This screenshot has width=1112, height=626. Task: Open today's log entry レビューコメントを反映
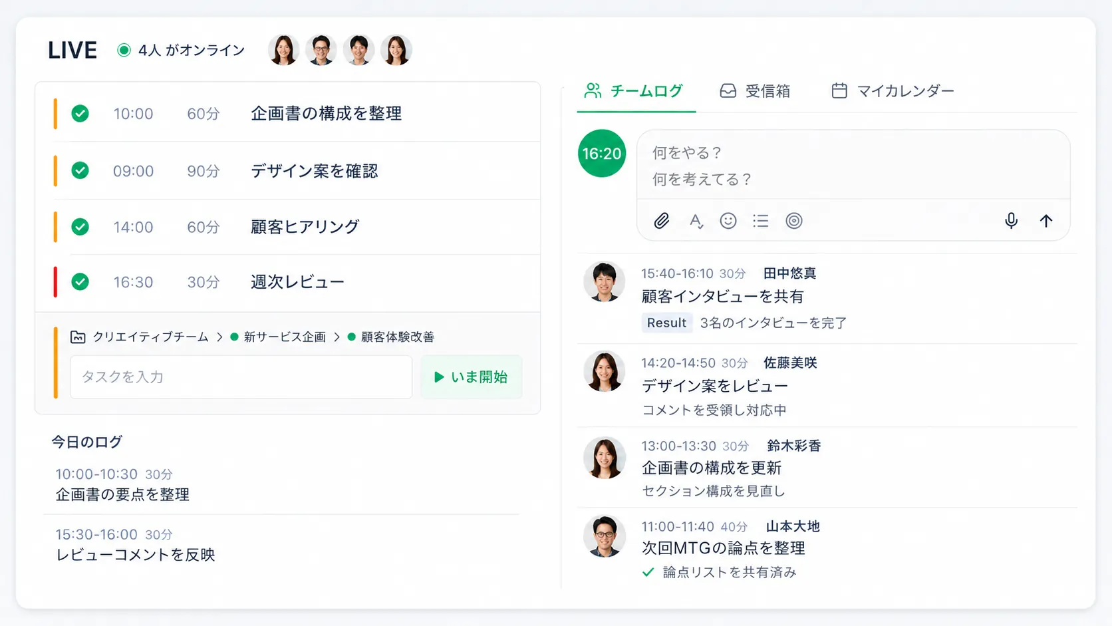click(x=135, y=555)
